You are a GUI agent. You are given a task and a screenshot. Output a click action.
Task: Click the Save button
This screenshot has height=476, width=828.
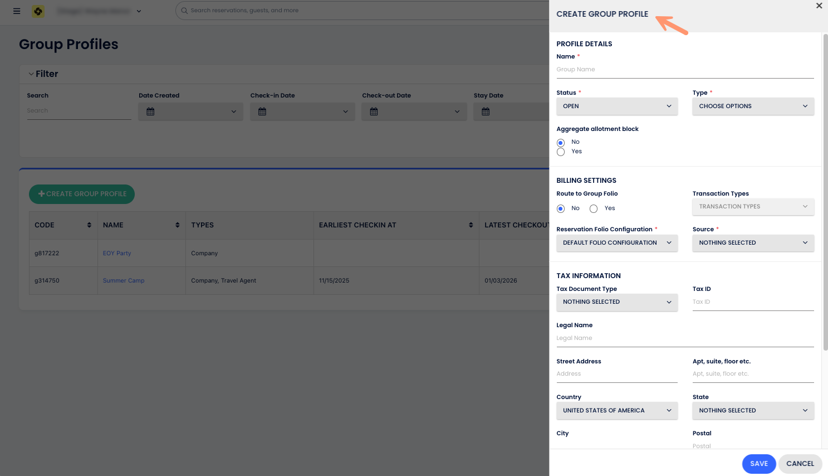pos(758,464)
